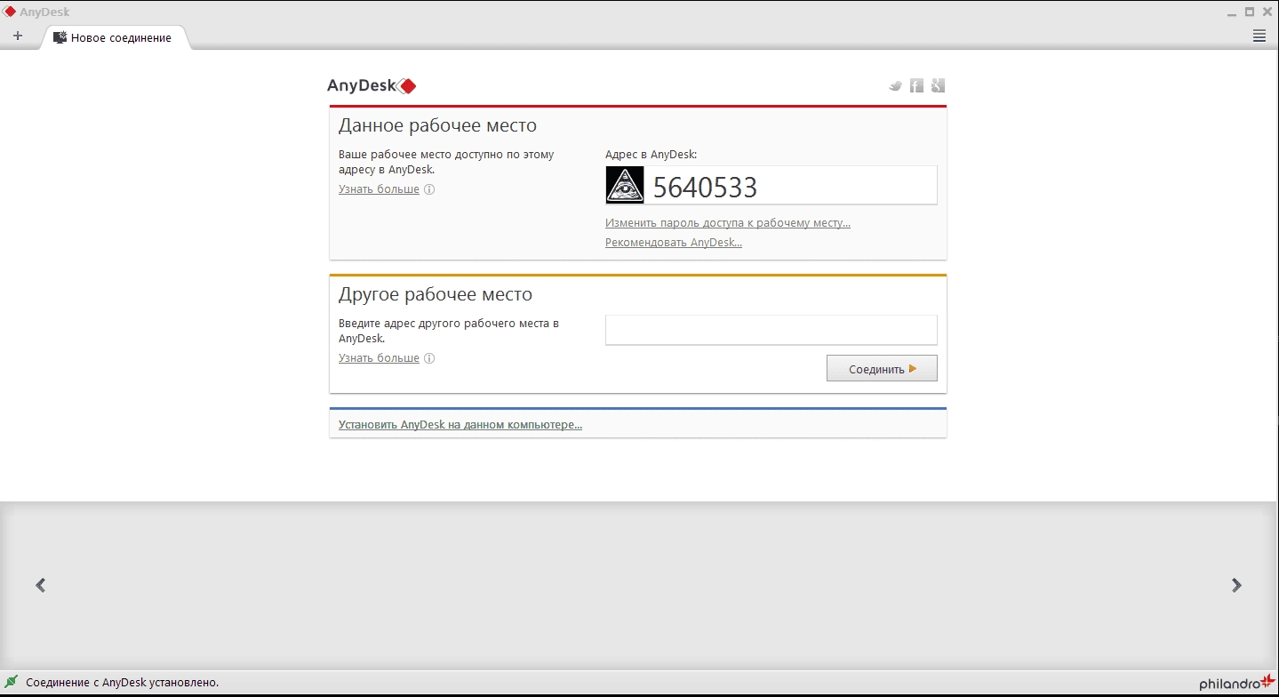Maximize the AnyDesk window
The width and height of the screenshot is (1279, 697).
1250,12
